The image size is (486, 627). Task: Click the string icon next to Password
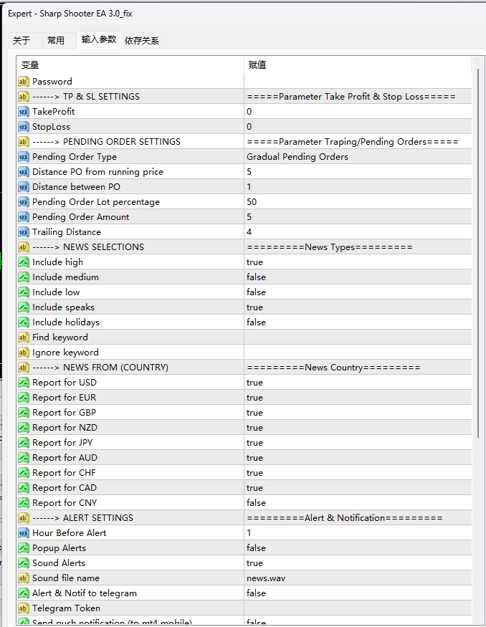[23, 82]
